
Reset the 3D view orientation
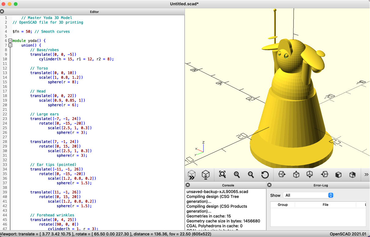(265, 175)
